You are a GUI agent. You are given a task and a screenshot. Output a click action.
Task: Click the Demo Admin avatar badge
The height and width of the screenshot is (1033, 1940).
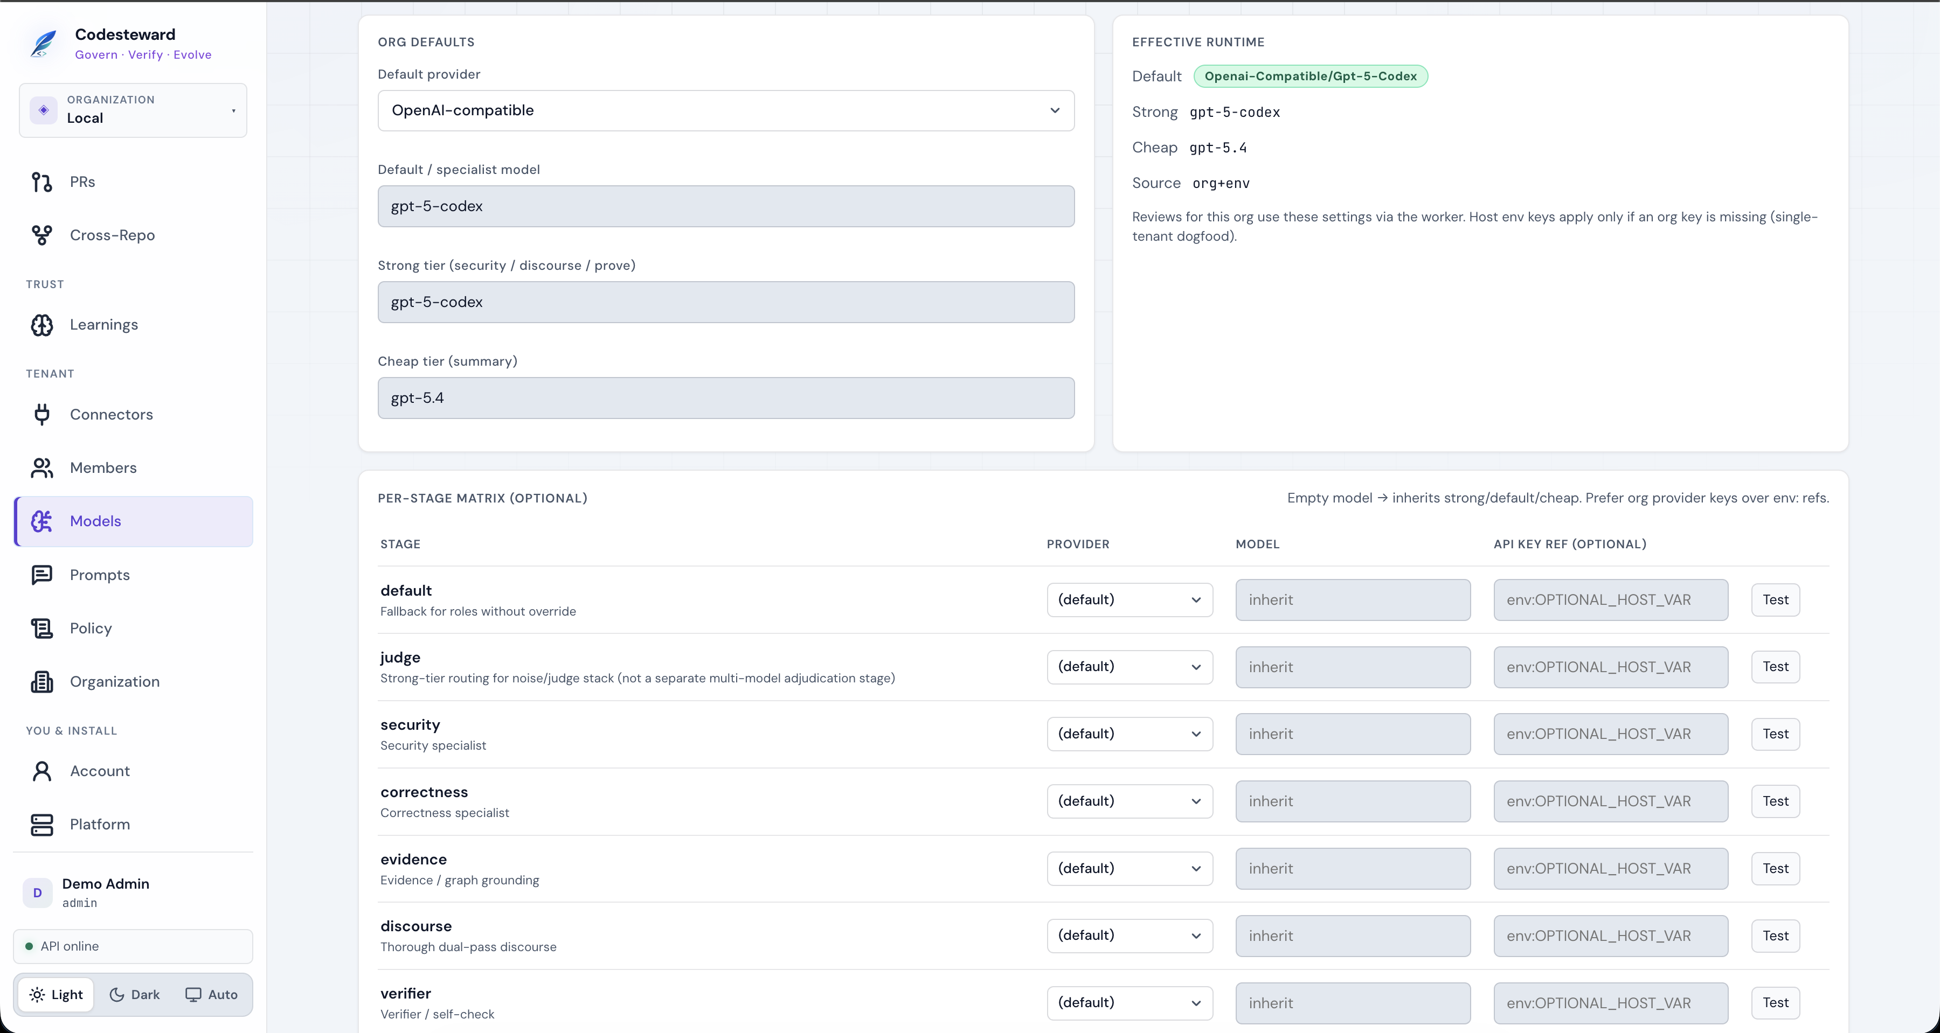(x=37, y=893)
